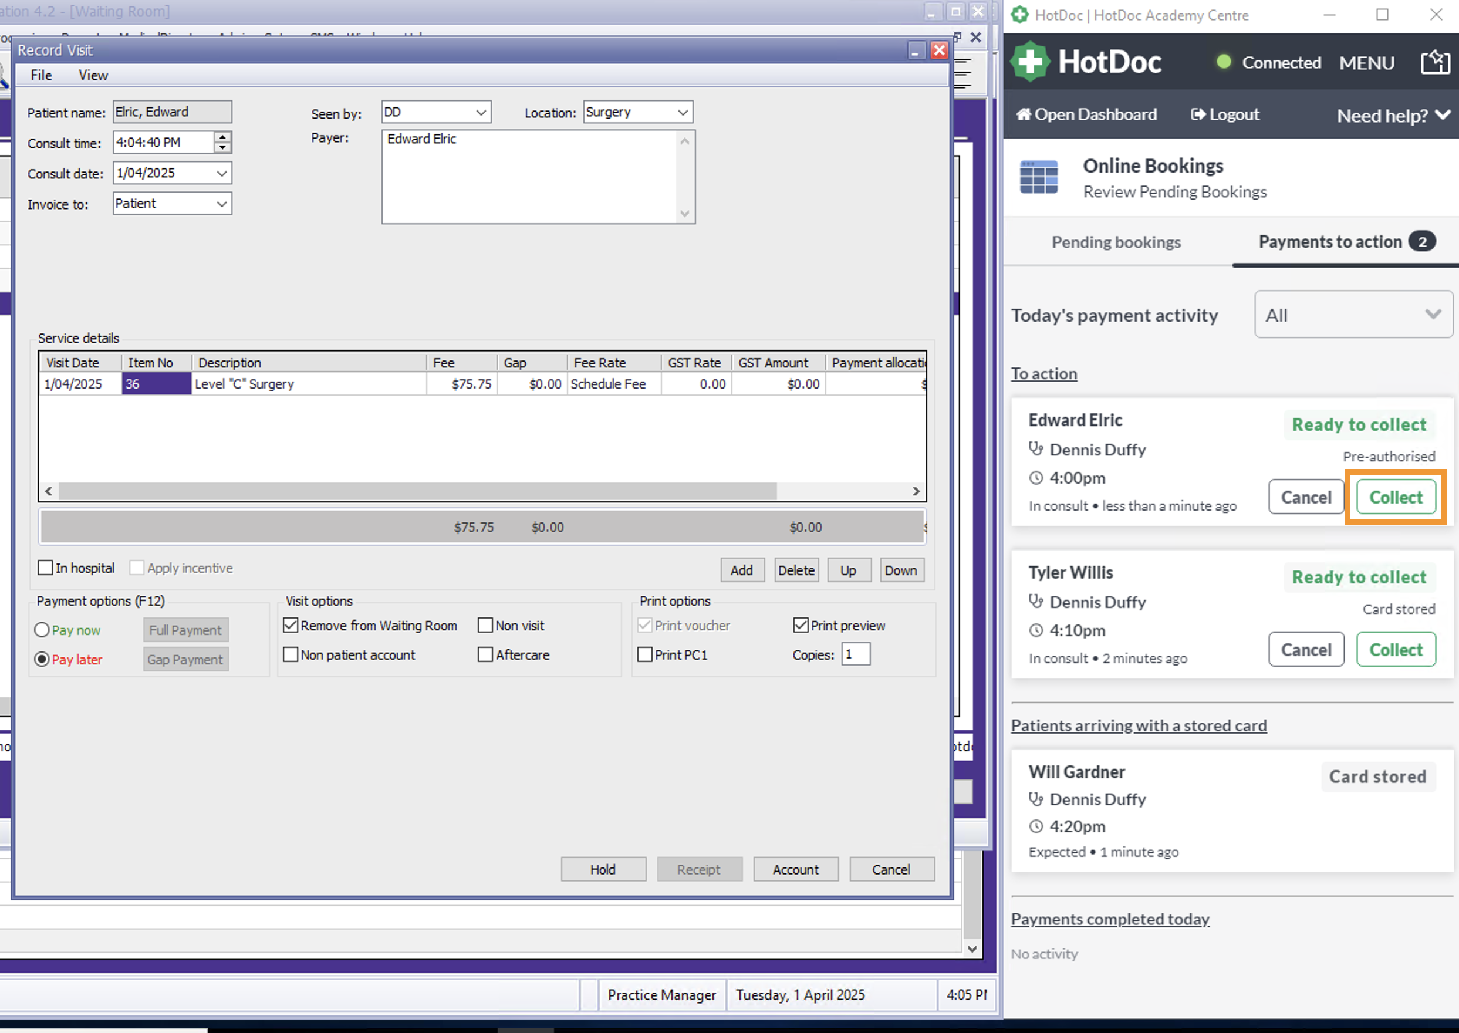Click the clock icon beside 4:20pm
Screen dimensions: 1459x1033
coord(1036,826)
